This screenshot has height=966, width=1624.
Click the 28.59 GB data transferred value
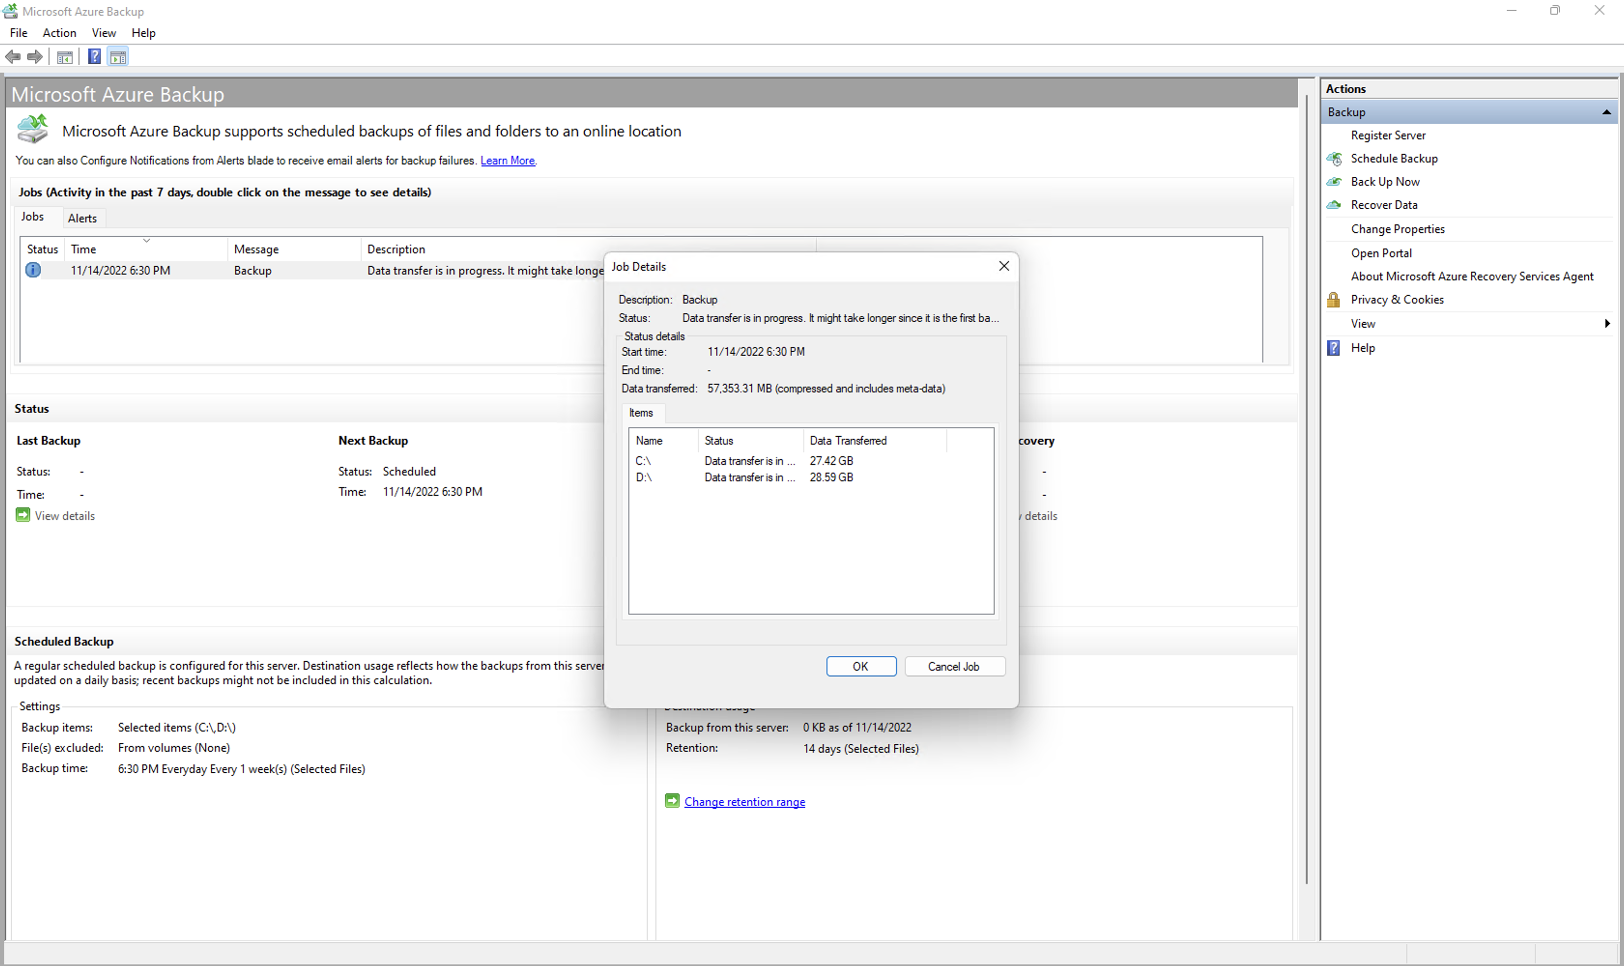831,478
